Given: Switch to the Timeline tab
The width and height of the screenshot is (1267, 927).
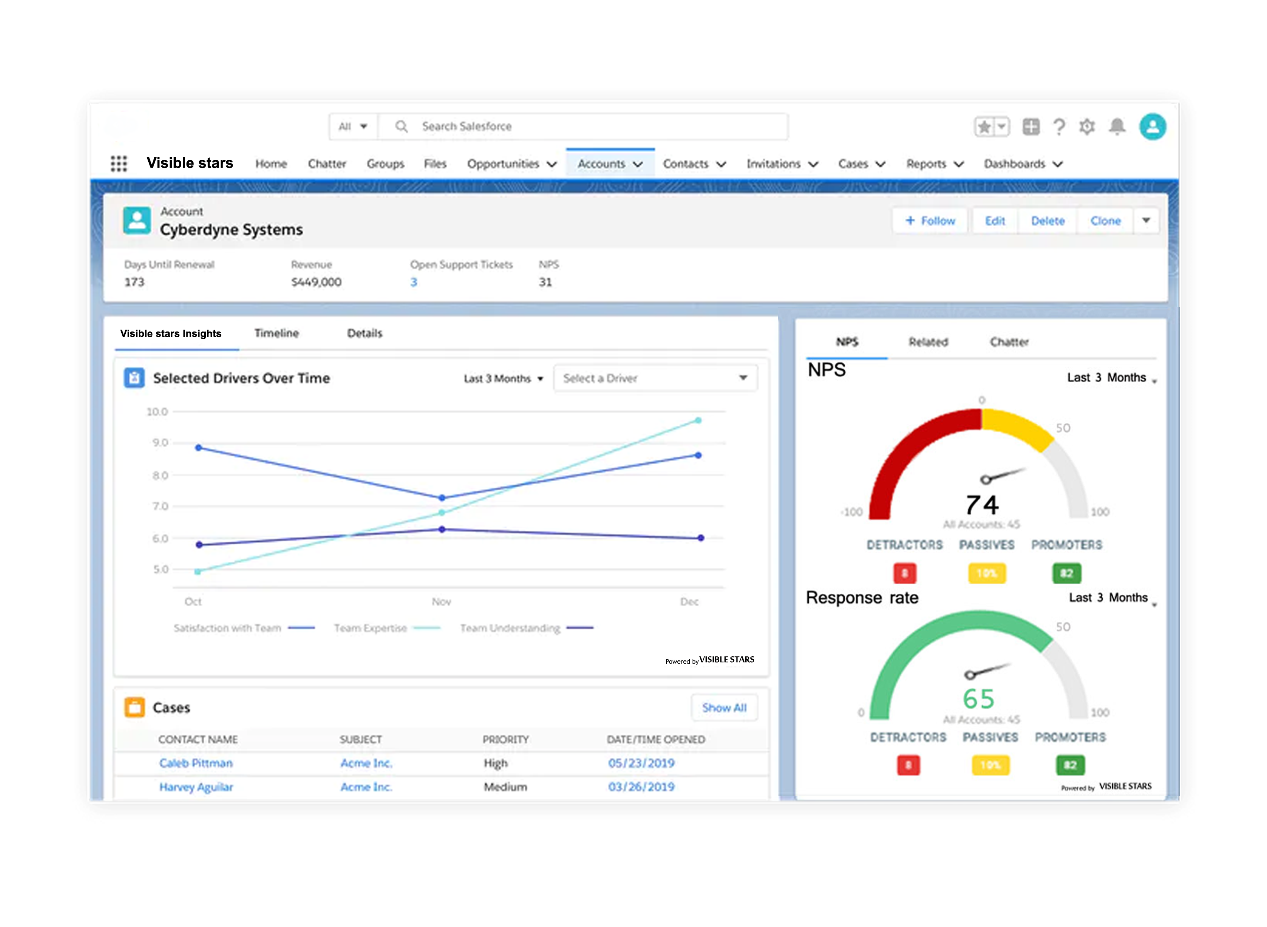Looking at the screenshot, I should click(276, 333).
